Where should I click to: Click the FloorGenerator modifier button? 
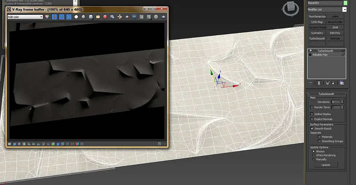click(x=317, y=17)
